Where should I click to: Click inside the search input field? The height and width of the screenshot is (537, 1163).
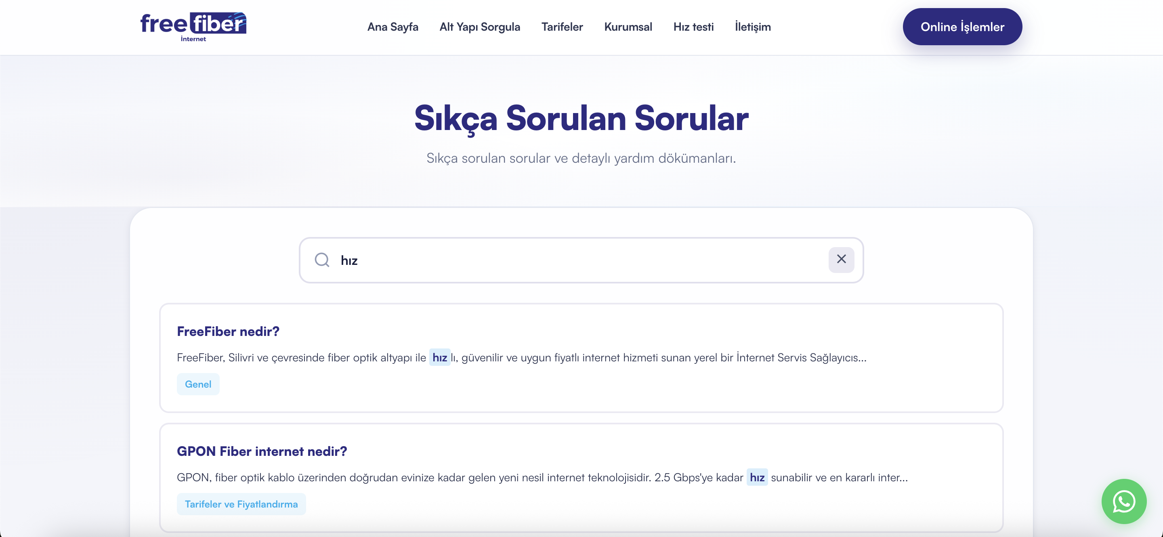(542, 260)
